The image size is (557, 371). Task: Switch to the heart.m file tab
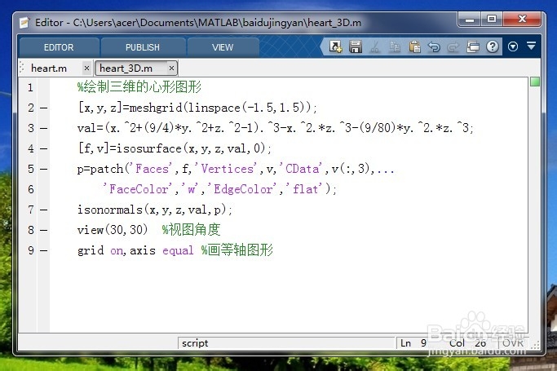[x=49, y=68]
